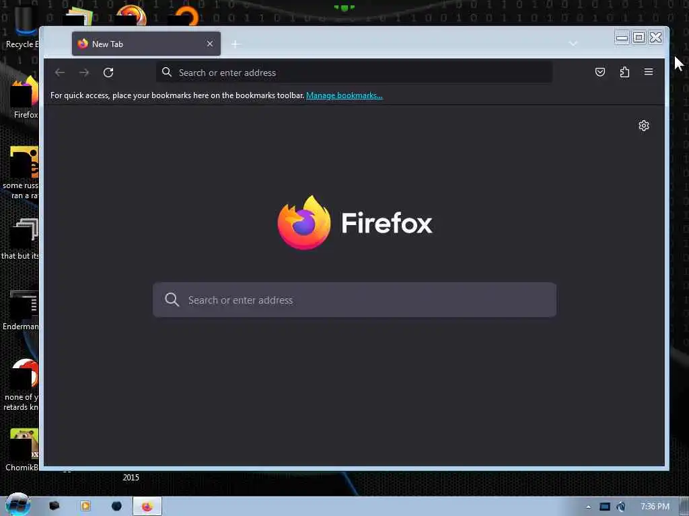Click the monitor tray icon
This screenshot has width=689, height=516.
[605, 507]
